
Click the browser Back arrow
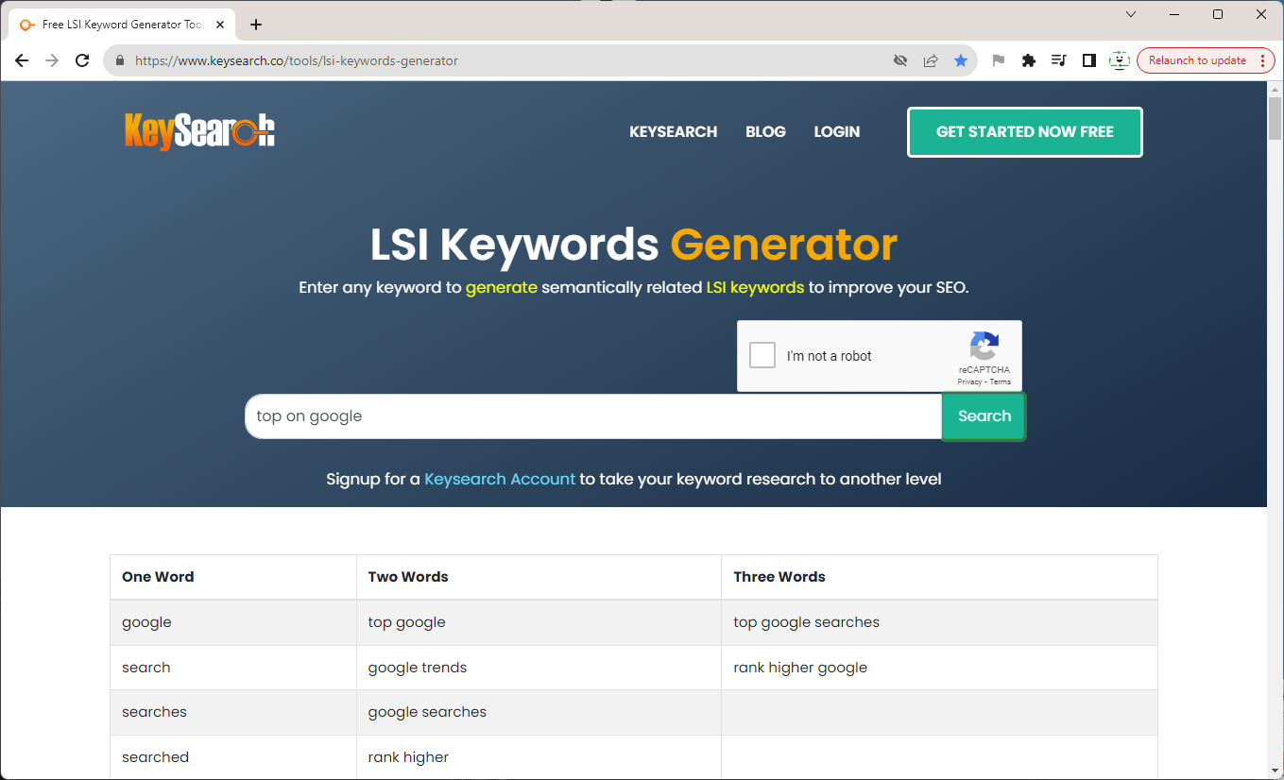(x=22, y=60)
